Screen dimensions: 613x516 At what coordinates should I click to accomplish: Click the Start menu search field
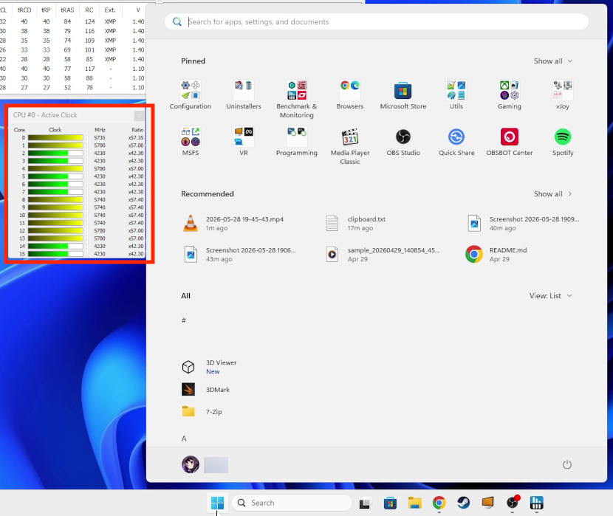[x=377, y=21]
